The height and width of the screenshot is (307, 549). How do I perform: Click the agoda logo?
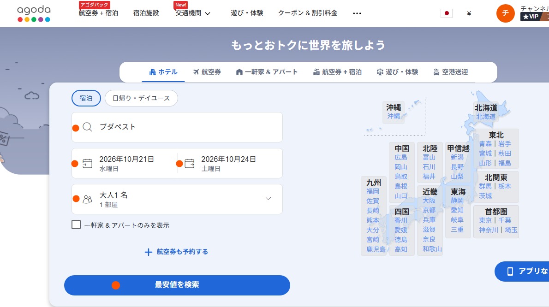pyautogui.click(x=34, y=14)
